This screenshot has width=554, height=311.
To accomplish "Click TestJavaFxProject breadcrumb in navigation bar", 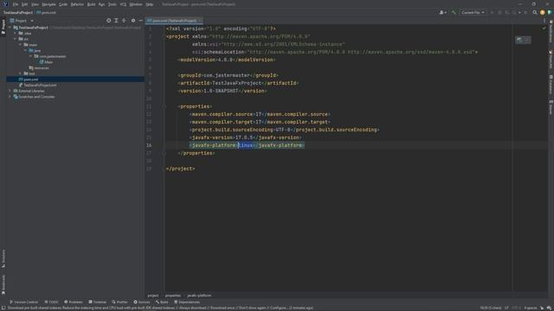I will [x=17, y=13].
